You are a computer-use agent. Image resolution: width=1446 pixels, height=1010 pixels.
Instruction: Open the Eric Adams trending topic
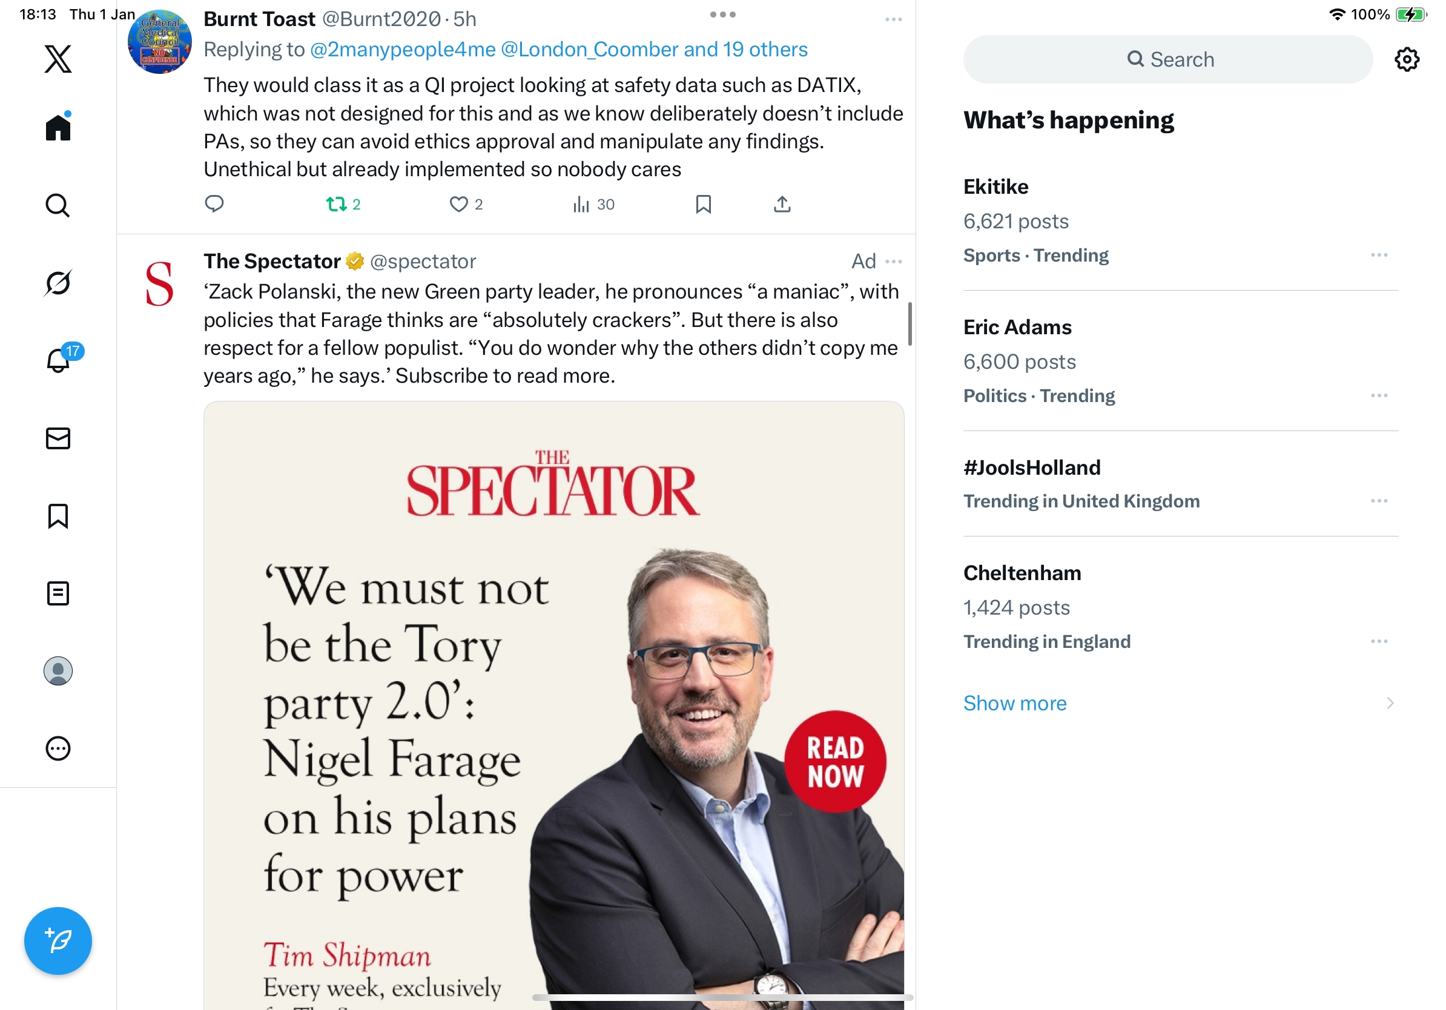[x=1017, y=328]
